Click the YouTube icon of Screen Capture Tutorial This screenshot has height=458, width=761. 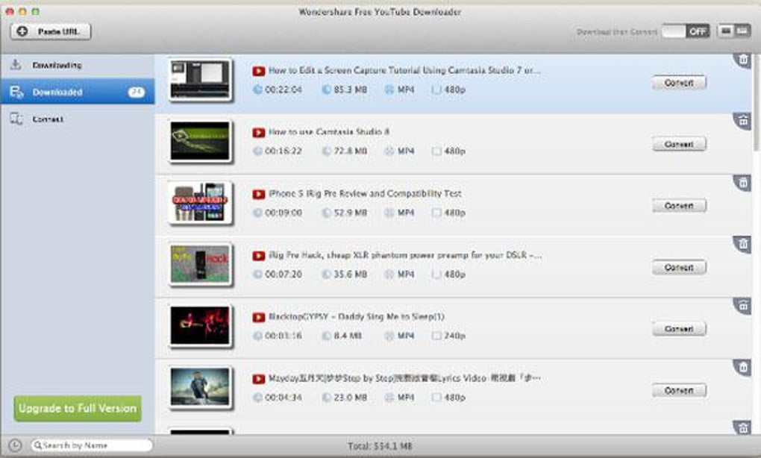click(x=259, y=72)
